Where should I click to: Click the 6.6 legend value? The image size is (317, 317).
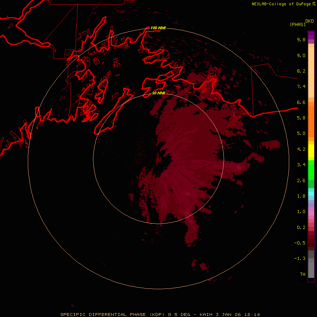pyautogui.click(x=301, y=102)
